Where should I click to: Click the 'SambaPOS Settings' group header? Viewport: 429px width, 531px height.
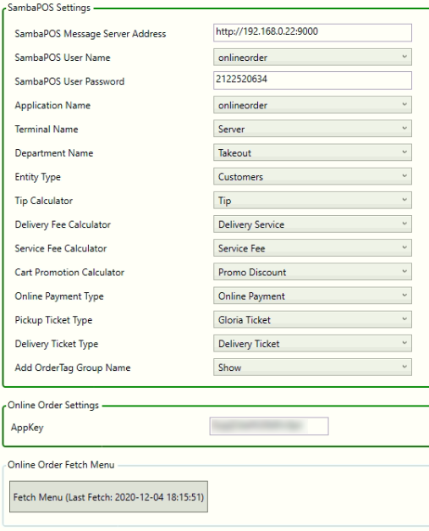tap(49, 8)
